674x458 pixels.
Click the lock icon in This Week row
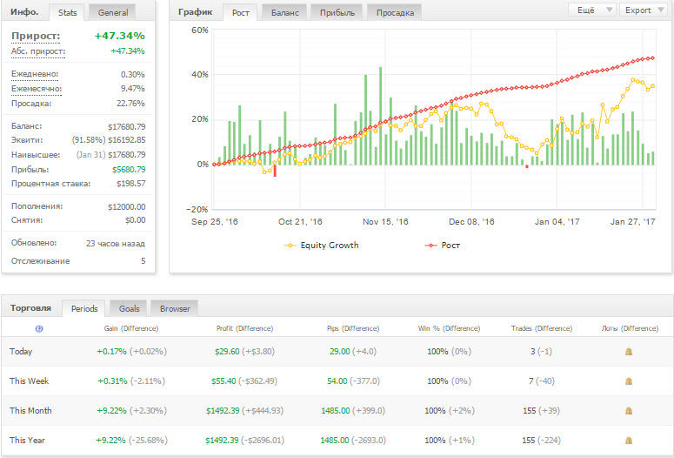pos(628,381)
